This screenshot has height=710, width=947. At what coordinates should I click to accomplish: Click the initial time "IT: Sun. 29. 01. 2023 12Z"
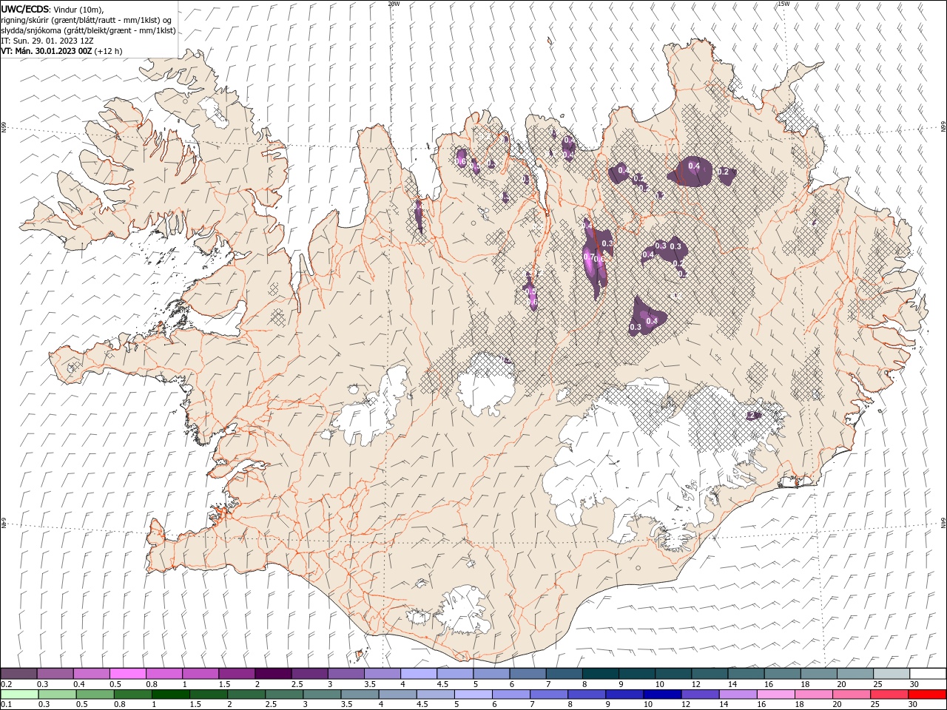click(x=49, y=41)
